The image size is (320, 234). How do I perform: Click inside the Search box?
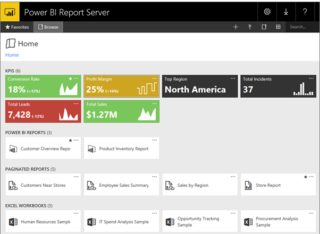(x=302, y=27)
